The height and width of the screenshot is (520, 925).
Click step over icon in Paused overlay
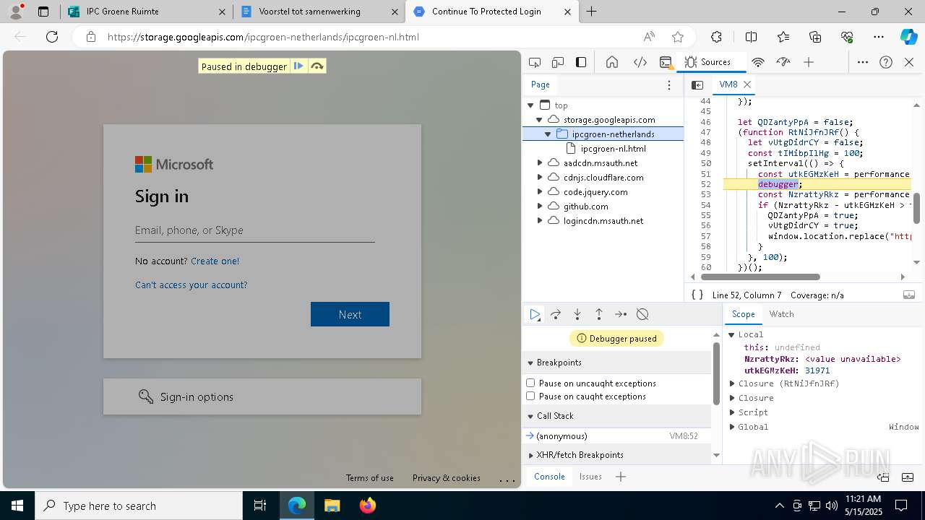(317, 66)
